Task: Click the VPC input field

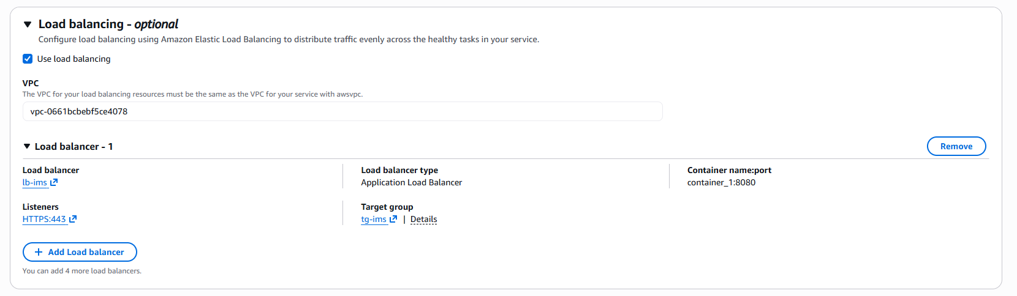Action: [342, 111]
